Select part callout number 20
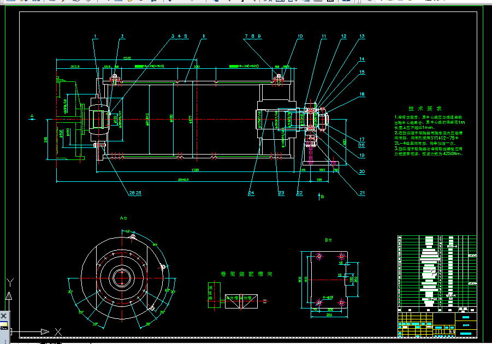 tap(362, 171)
